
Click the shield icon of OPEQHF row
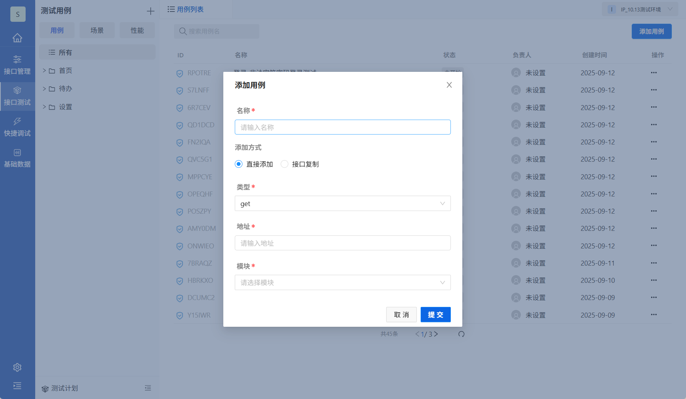click(180, 195)
